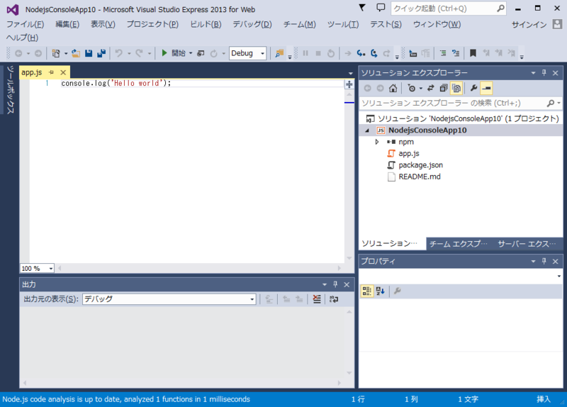
Task: Open the Properties object selector dropdown
Action: [x=558, y=276]
